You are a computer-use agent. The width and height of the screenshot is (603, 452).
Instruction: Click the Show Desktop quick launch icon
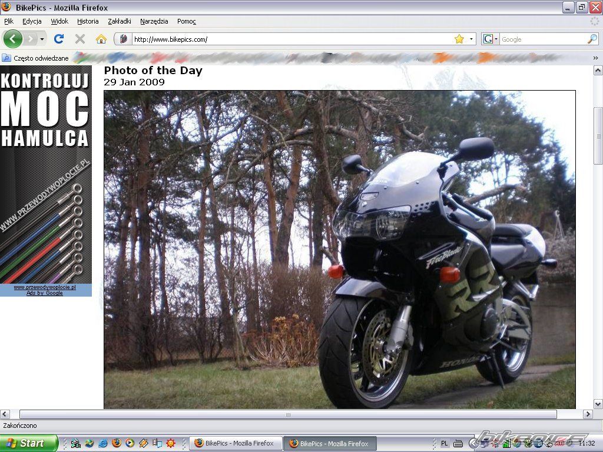pos(157,443)
